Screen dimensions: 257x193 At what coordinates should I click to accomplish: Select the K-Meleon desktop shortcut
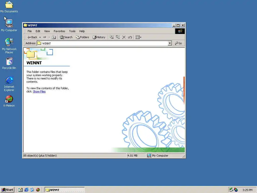tap(9, 101)
